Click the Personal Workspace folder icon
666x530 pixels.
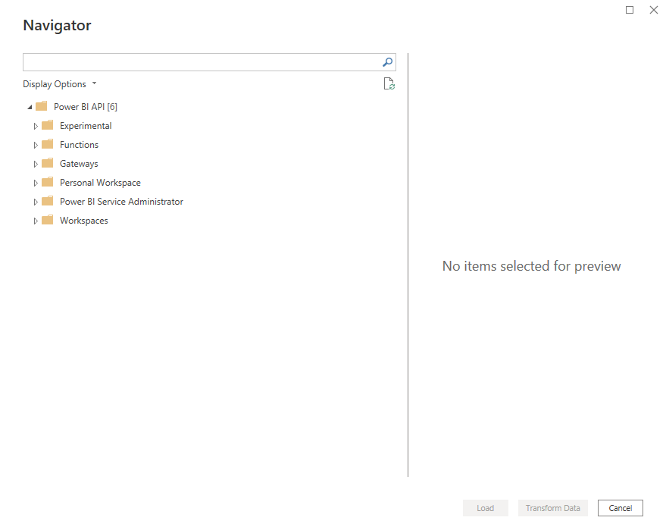[x=47, y=182]
